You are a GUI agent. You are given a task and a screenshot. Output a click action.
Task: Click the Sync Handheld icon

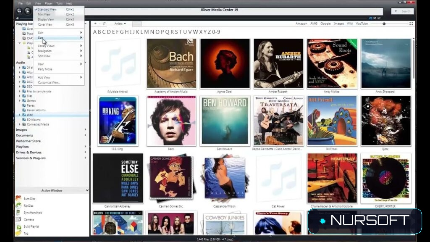(18, 212)
